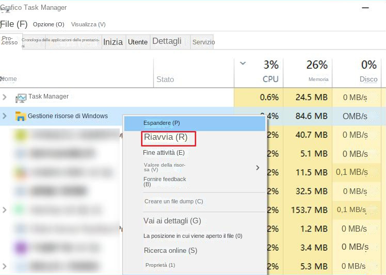Image resolution: width=386 pixels, height=275 pixels.
Task: Switch to the Servizio tab
Action: pos(203,42)
